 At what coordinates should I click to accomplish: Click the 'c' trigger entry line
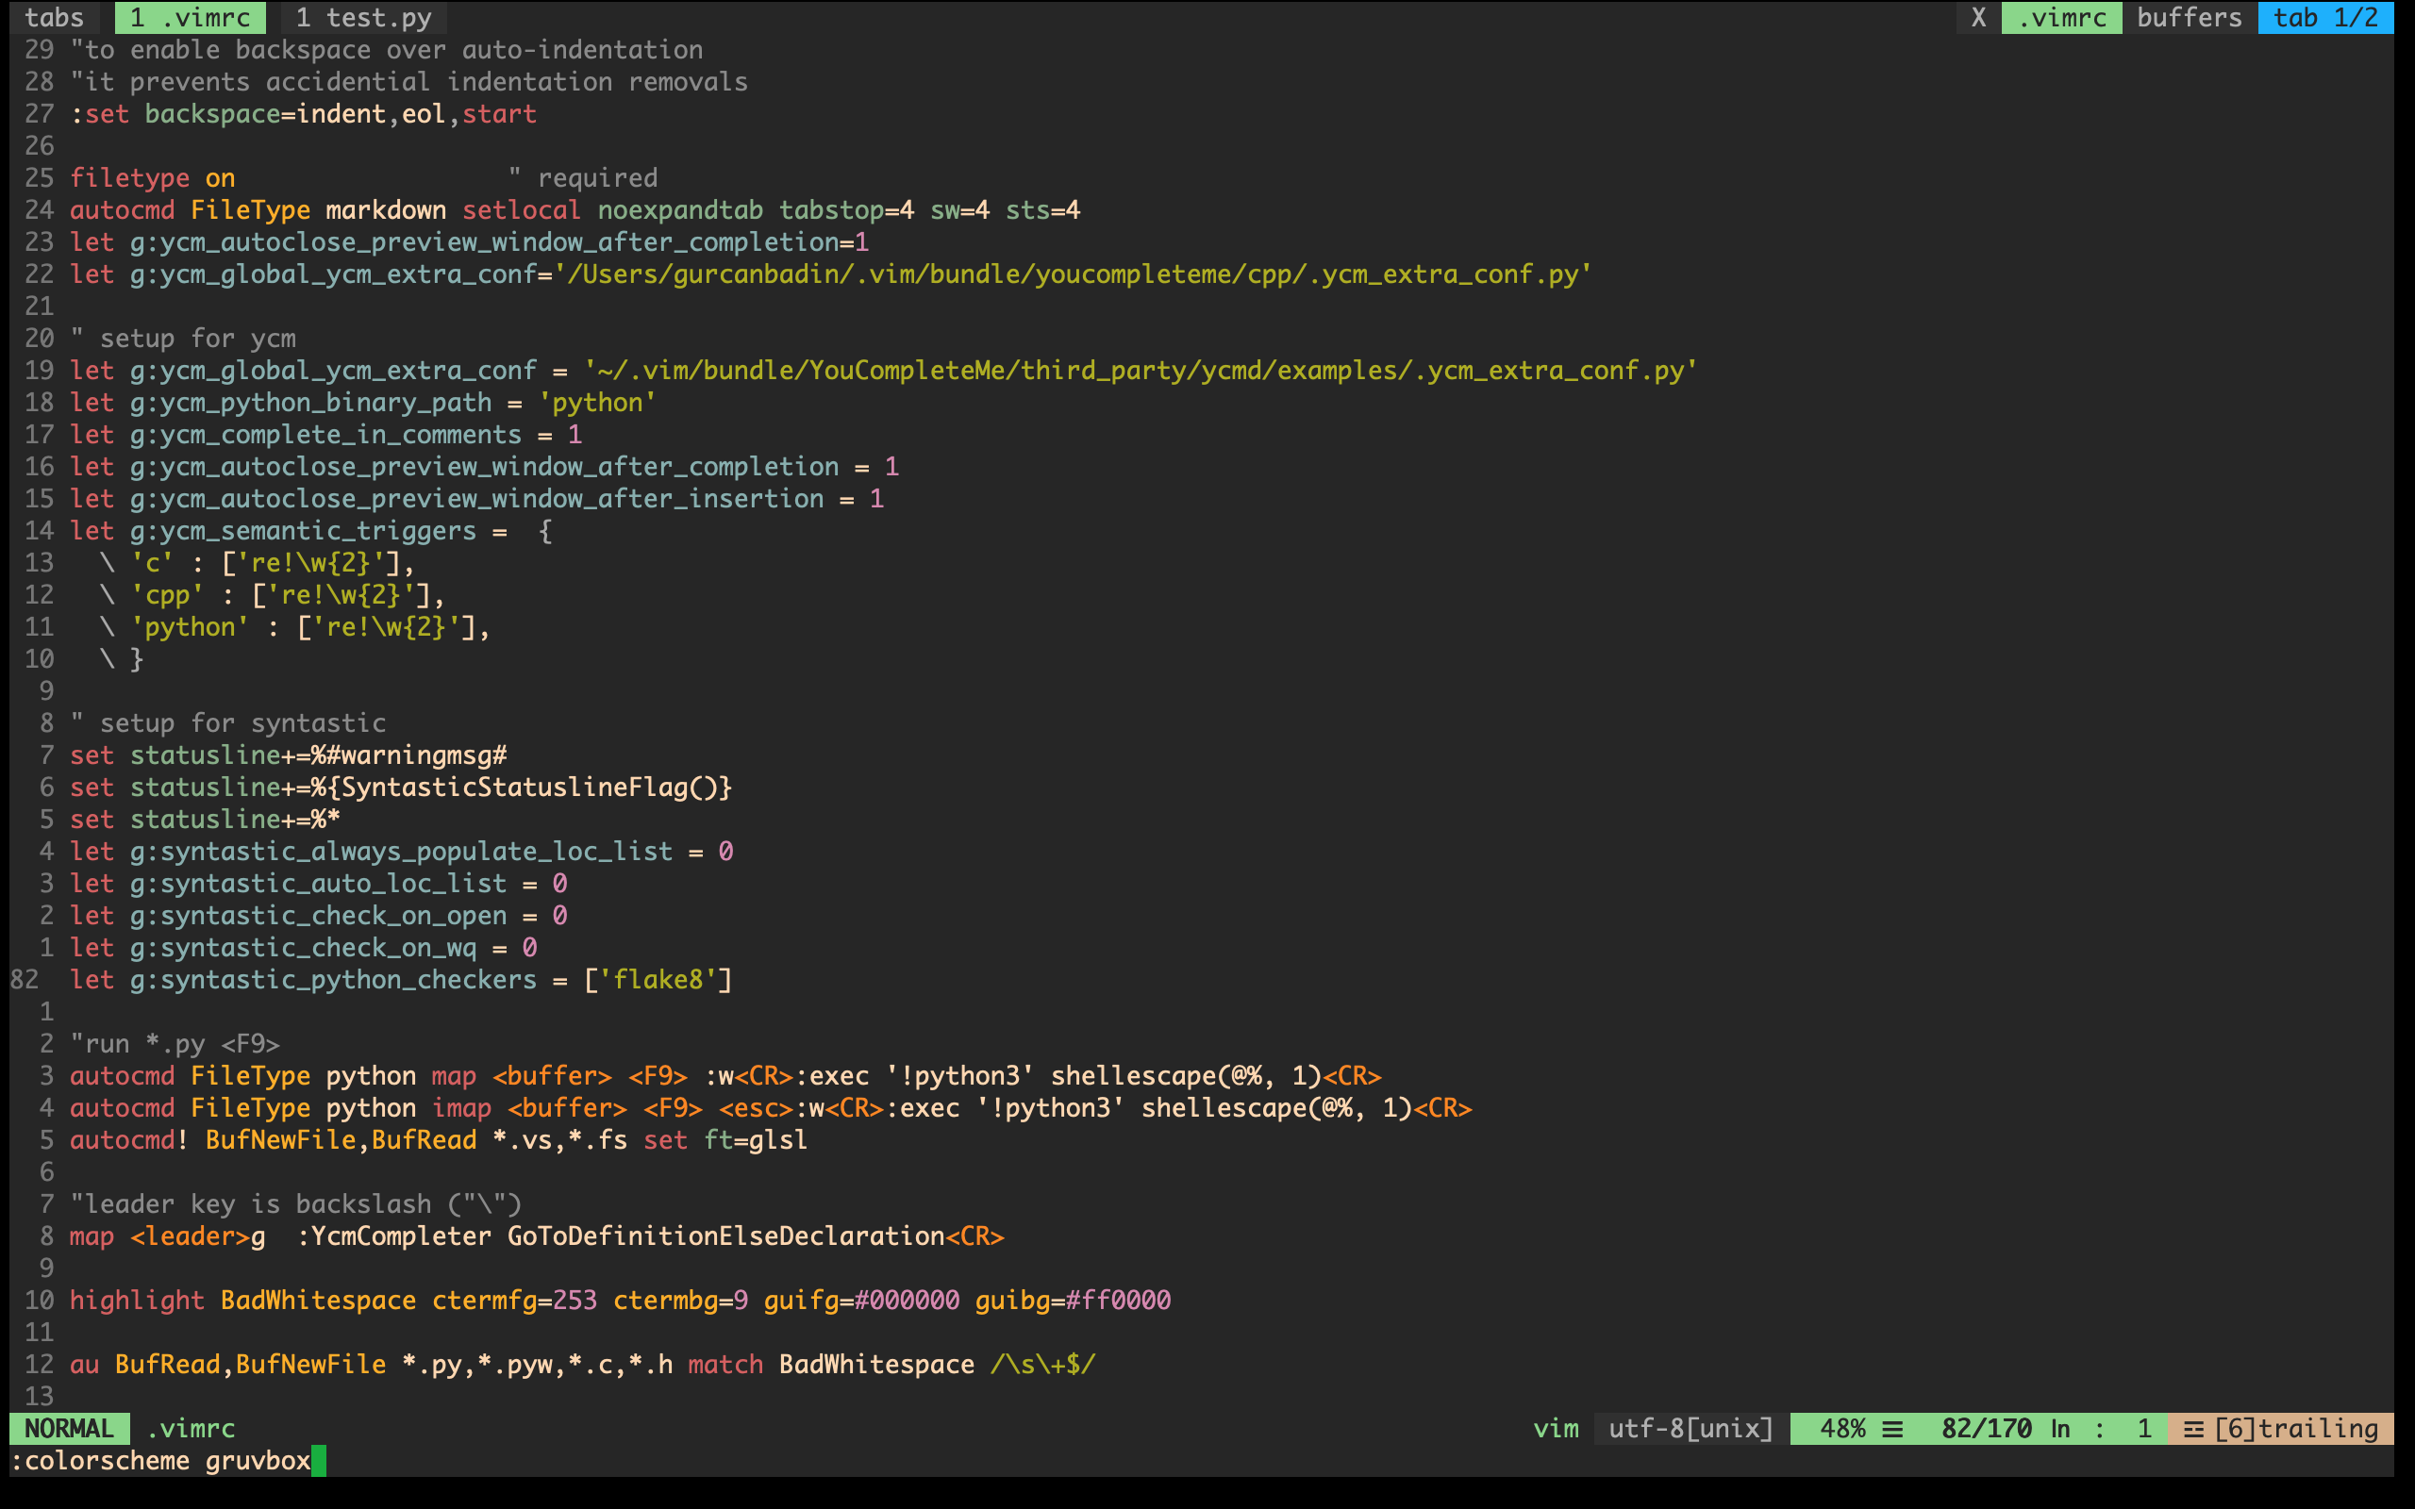tap(257, 562)
